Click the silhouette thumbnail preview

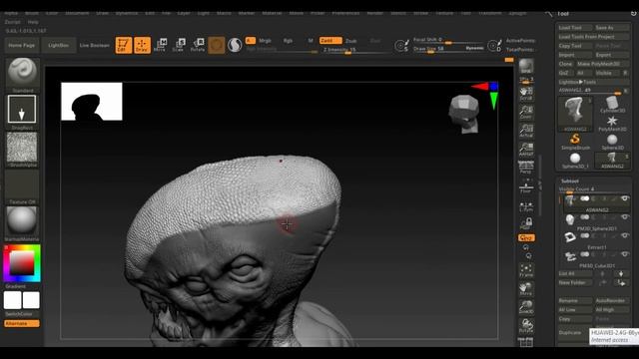[x=92, y=102]
